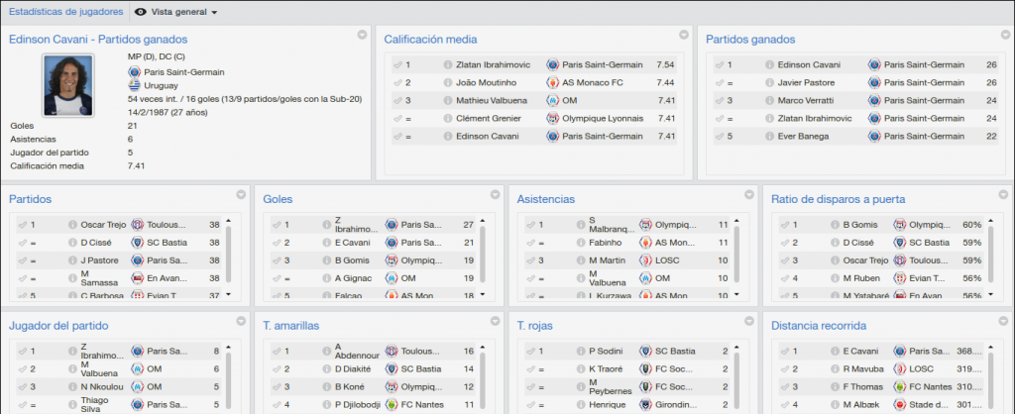Toggle checkmark for Oscar Trejo in Partidos
The image size is (1015, 414).
click(24, 225)
